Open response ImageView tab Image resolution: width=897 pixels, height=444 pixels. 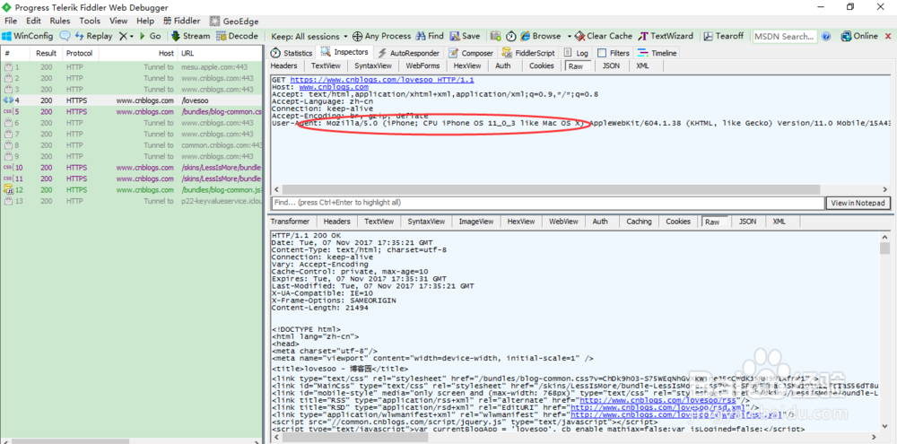point(476,222)
